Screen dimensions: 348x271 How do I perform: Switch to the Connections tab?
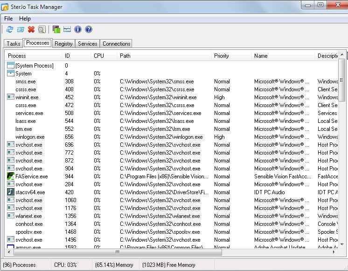pos(116,44)
